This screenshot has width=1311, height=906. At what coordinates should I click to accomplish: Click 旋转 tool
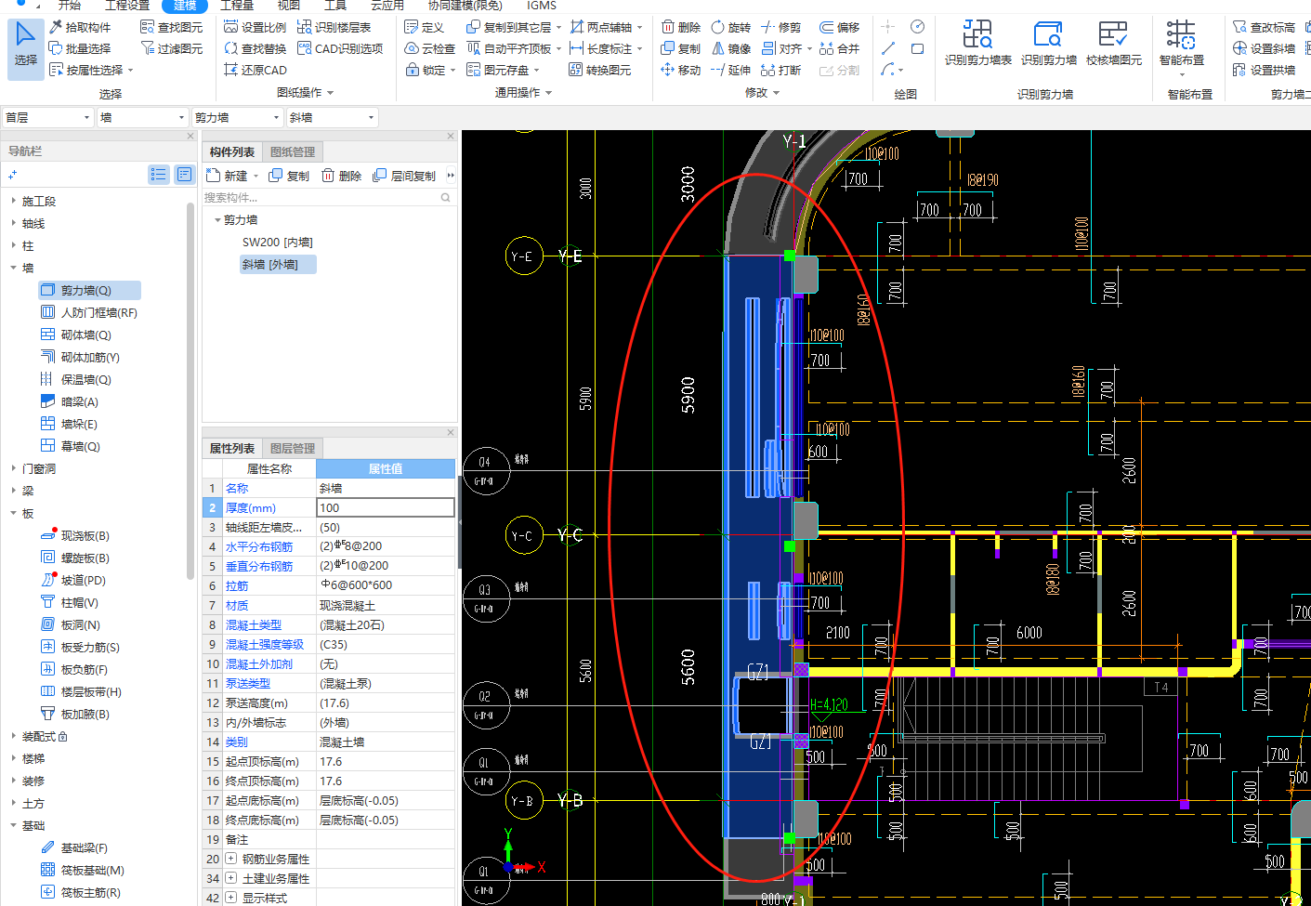[731, 27]
